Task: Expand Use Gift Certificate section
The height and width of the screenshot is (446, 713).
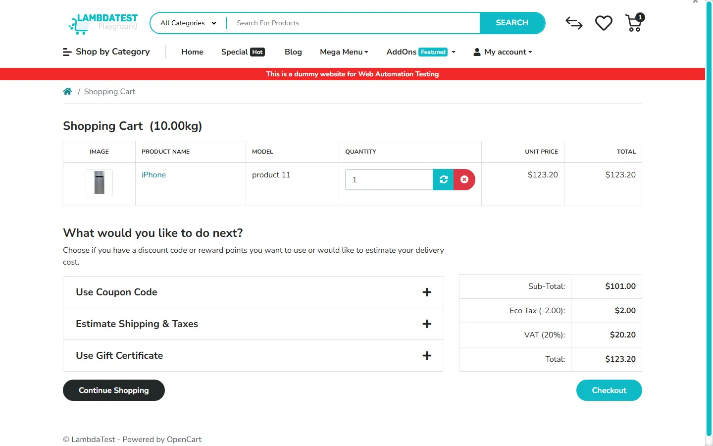Action: pyautogui.click(x=254, y=356)
